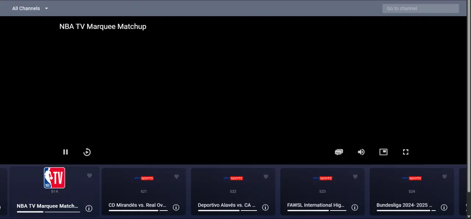Viewport: 471px width, 219px height.
Task: Open info for Bundesliga 2024-2025
Action: click(x=444, y=208)
